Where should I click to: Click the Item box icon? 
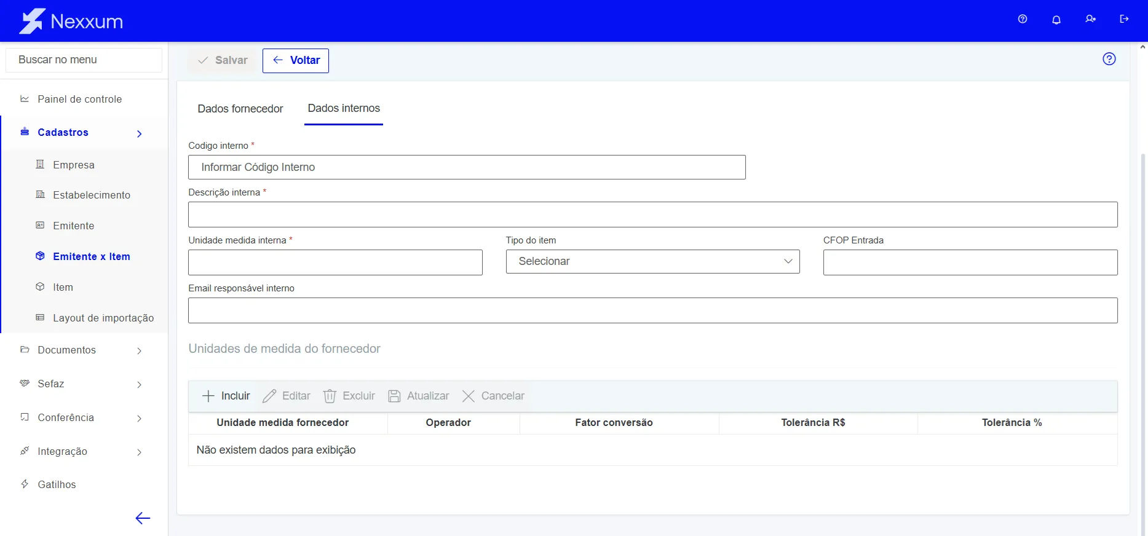click(x=40, y=286)
